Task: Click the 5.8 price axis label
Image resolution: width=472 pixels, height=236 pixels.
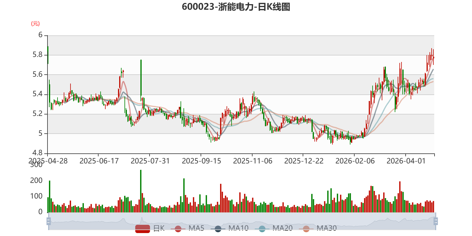Action: coord(37,55)
